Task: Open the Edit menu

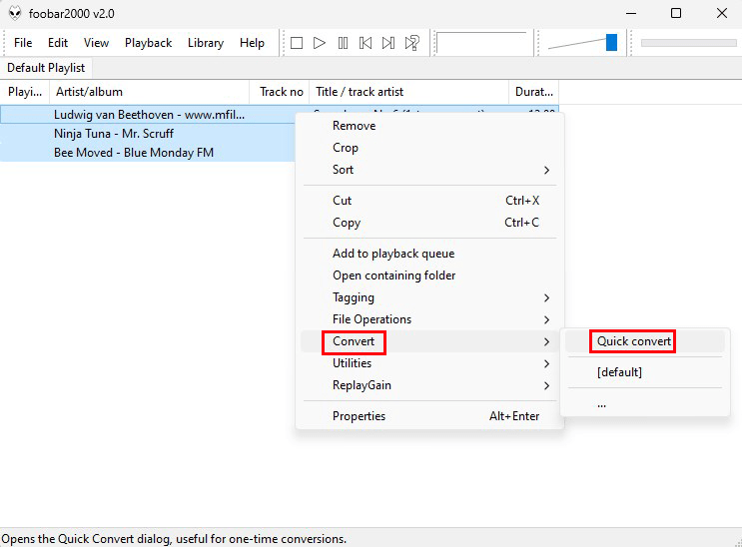Action: [58, 43]
